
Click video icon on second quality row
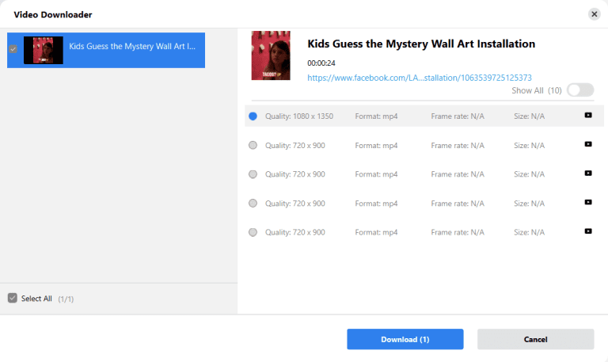pos(588,144)
